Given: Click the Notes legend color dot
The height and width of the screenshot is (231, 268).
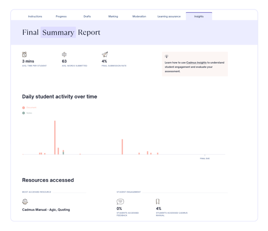Looking at the screenshot, I should point(24,113).
